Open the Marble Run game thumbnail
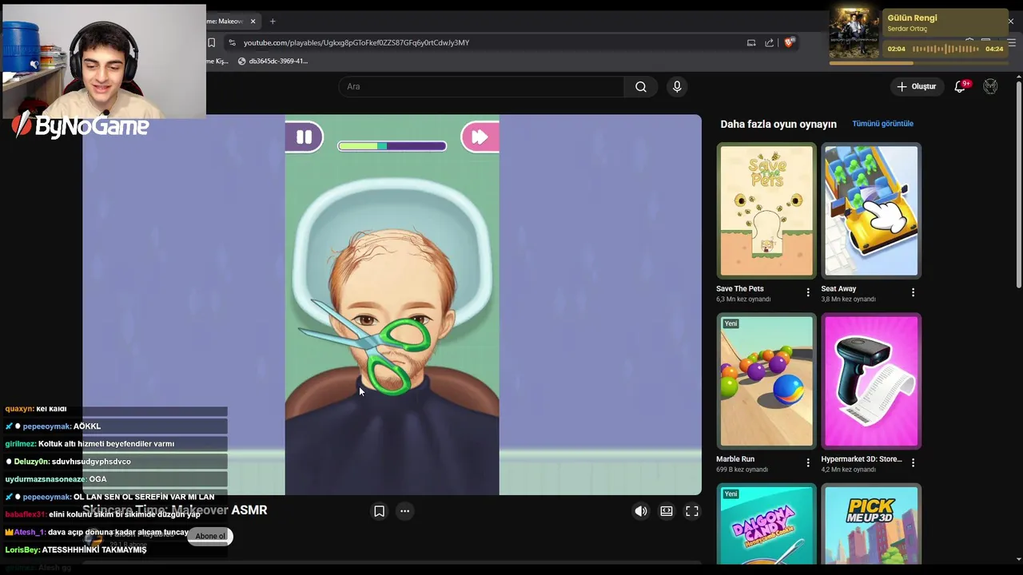This screenshot has height=575, width=1023. (x=766, y=381)
